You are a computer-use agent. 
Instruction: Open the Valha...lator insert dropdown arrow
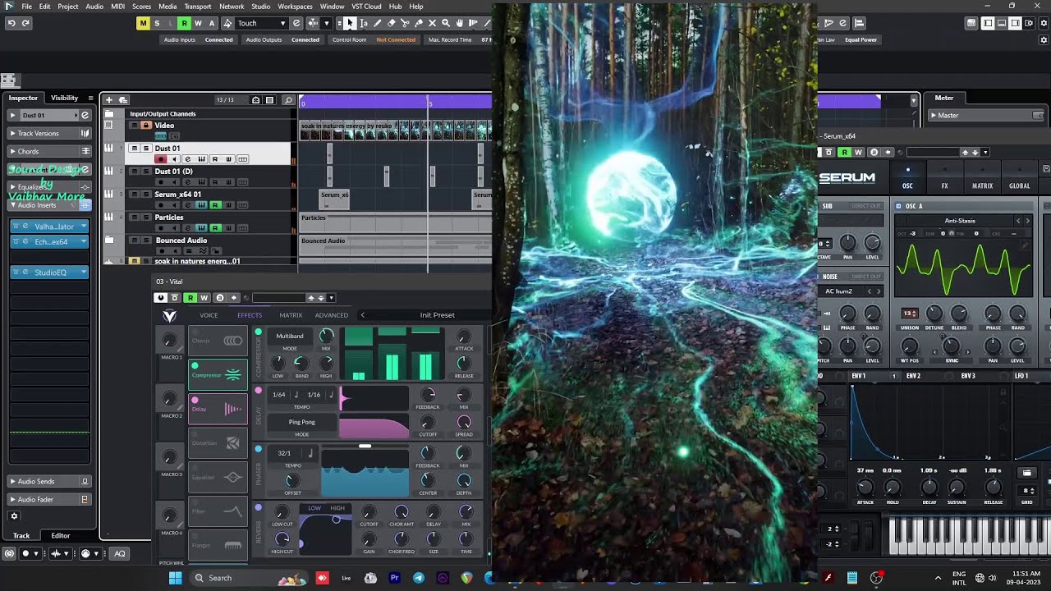point(83,226)
